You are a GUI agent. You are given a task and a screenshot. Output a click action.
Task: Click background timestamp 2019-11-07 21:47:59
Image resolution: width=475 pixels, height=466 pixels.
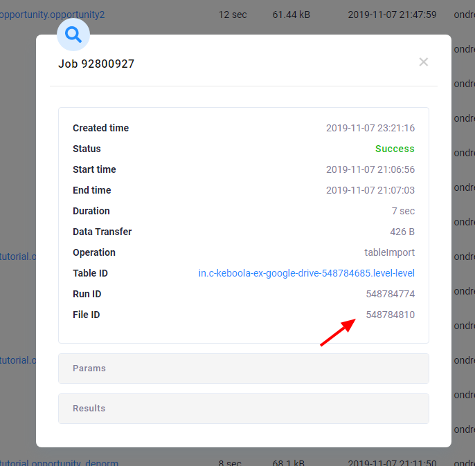392,15
